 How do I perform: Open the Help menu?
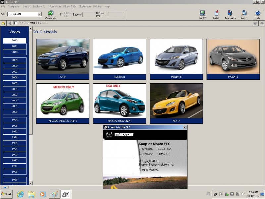pos(107,6)
